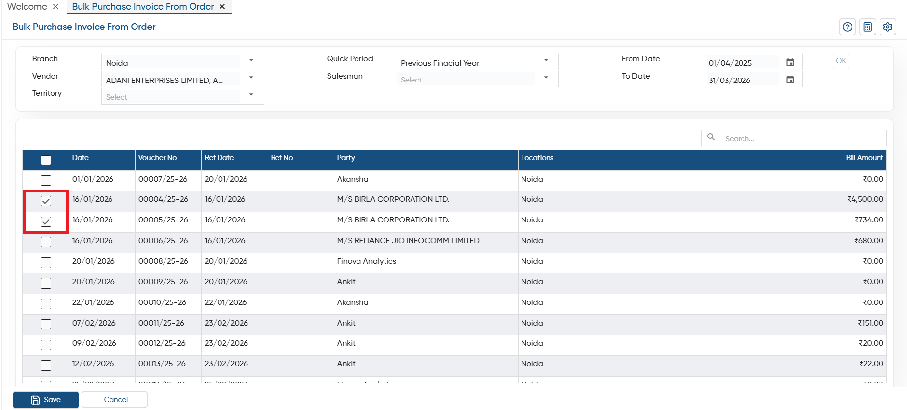Focus the Search text field
The height and width of the screenshot is (410, 907).
803,138
